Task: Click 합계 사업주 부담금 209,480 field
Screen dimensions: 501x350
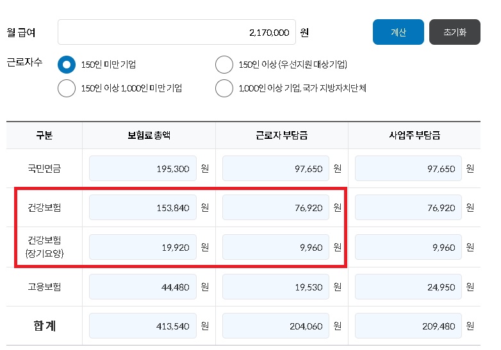Action: [407, 326]
